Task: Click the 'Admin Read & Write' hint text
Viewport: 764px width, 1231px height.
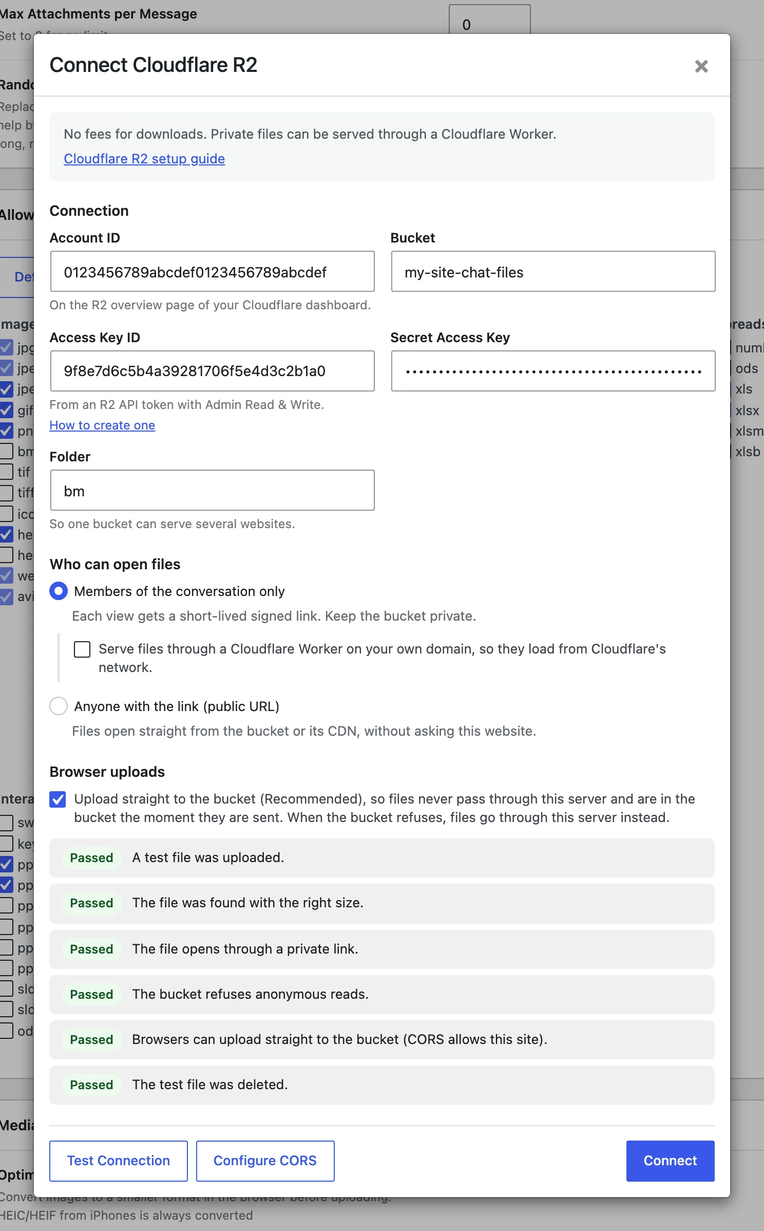Action: click(187, 405)
